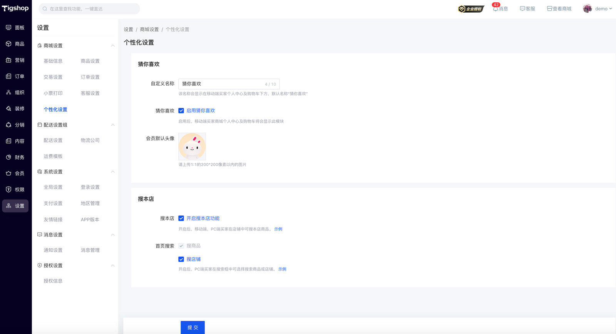Click the 消息 notification bell icon

[x=495, y=9]
